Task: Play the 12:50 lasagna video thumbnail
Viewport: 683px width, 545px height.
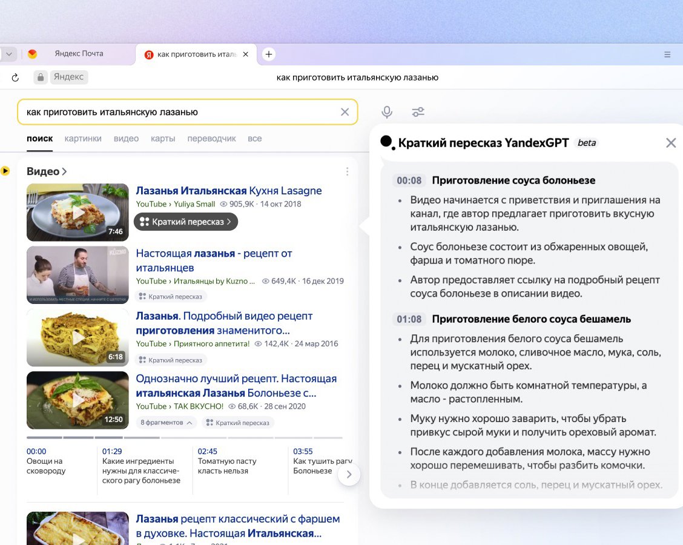Action: tap(78, 400)
